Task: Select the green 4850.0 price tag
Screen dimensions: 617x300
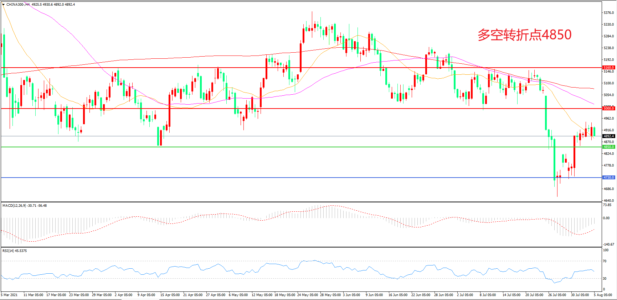Action: pyautogui.click(x=608, y=147)
